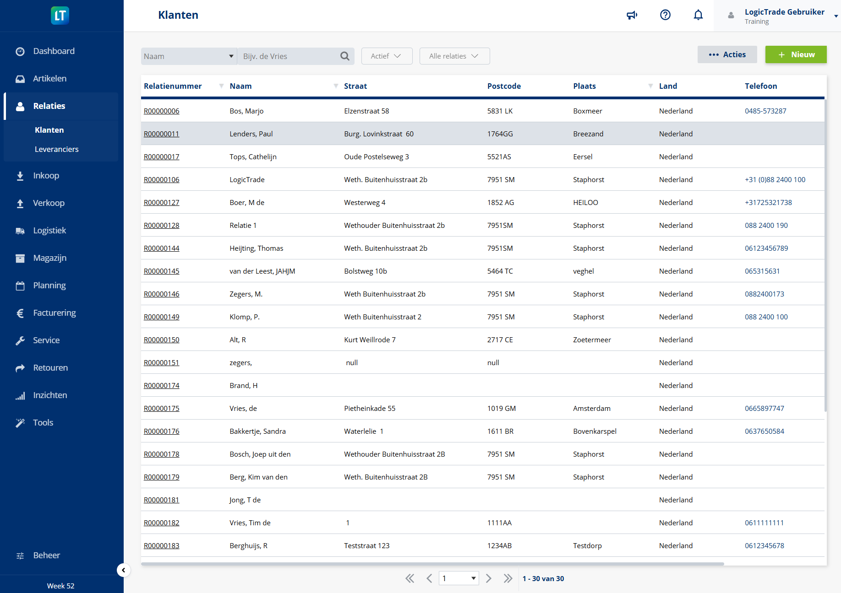The height and width of the screenshot is (593, 841).
Task: Sort the list by Relatienummer
Action: [173, 86]
